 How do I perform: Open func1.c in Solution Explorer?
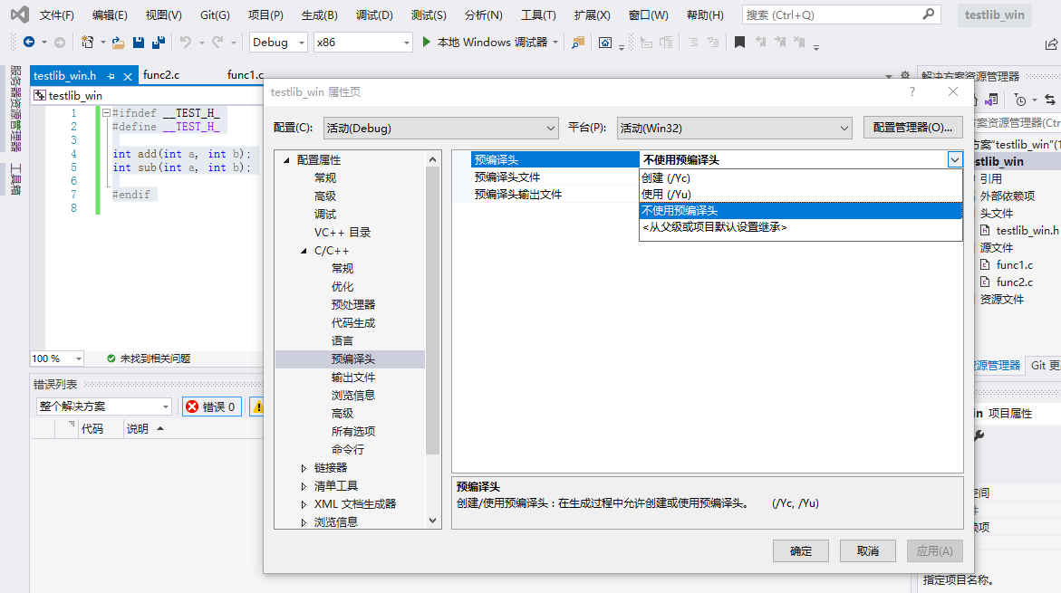1014,264
